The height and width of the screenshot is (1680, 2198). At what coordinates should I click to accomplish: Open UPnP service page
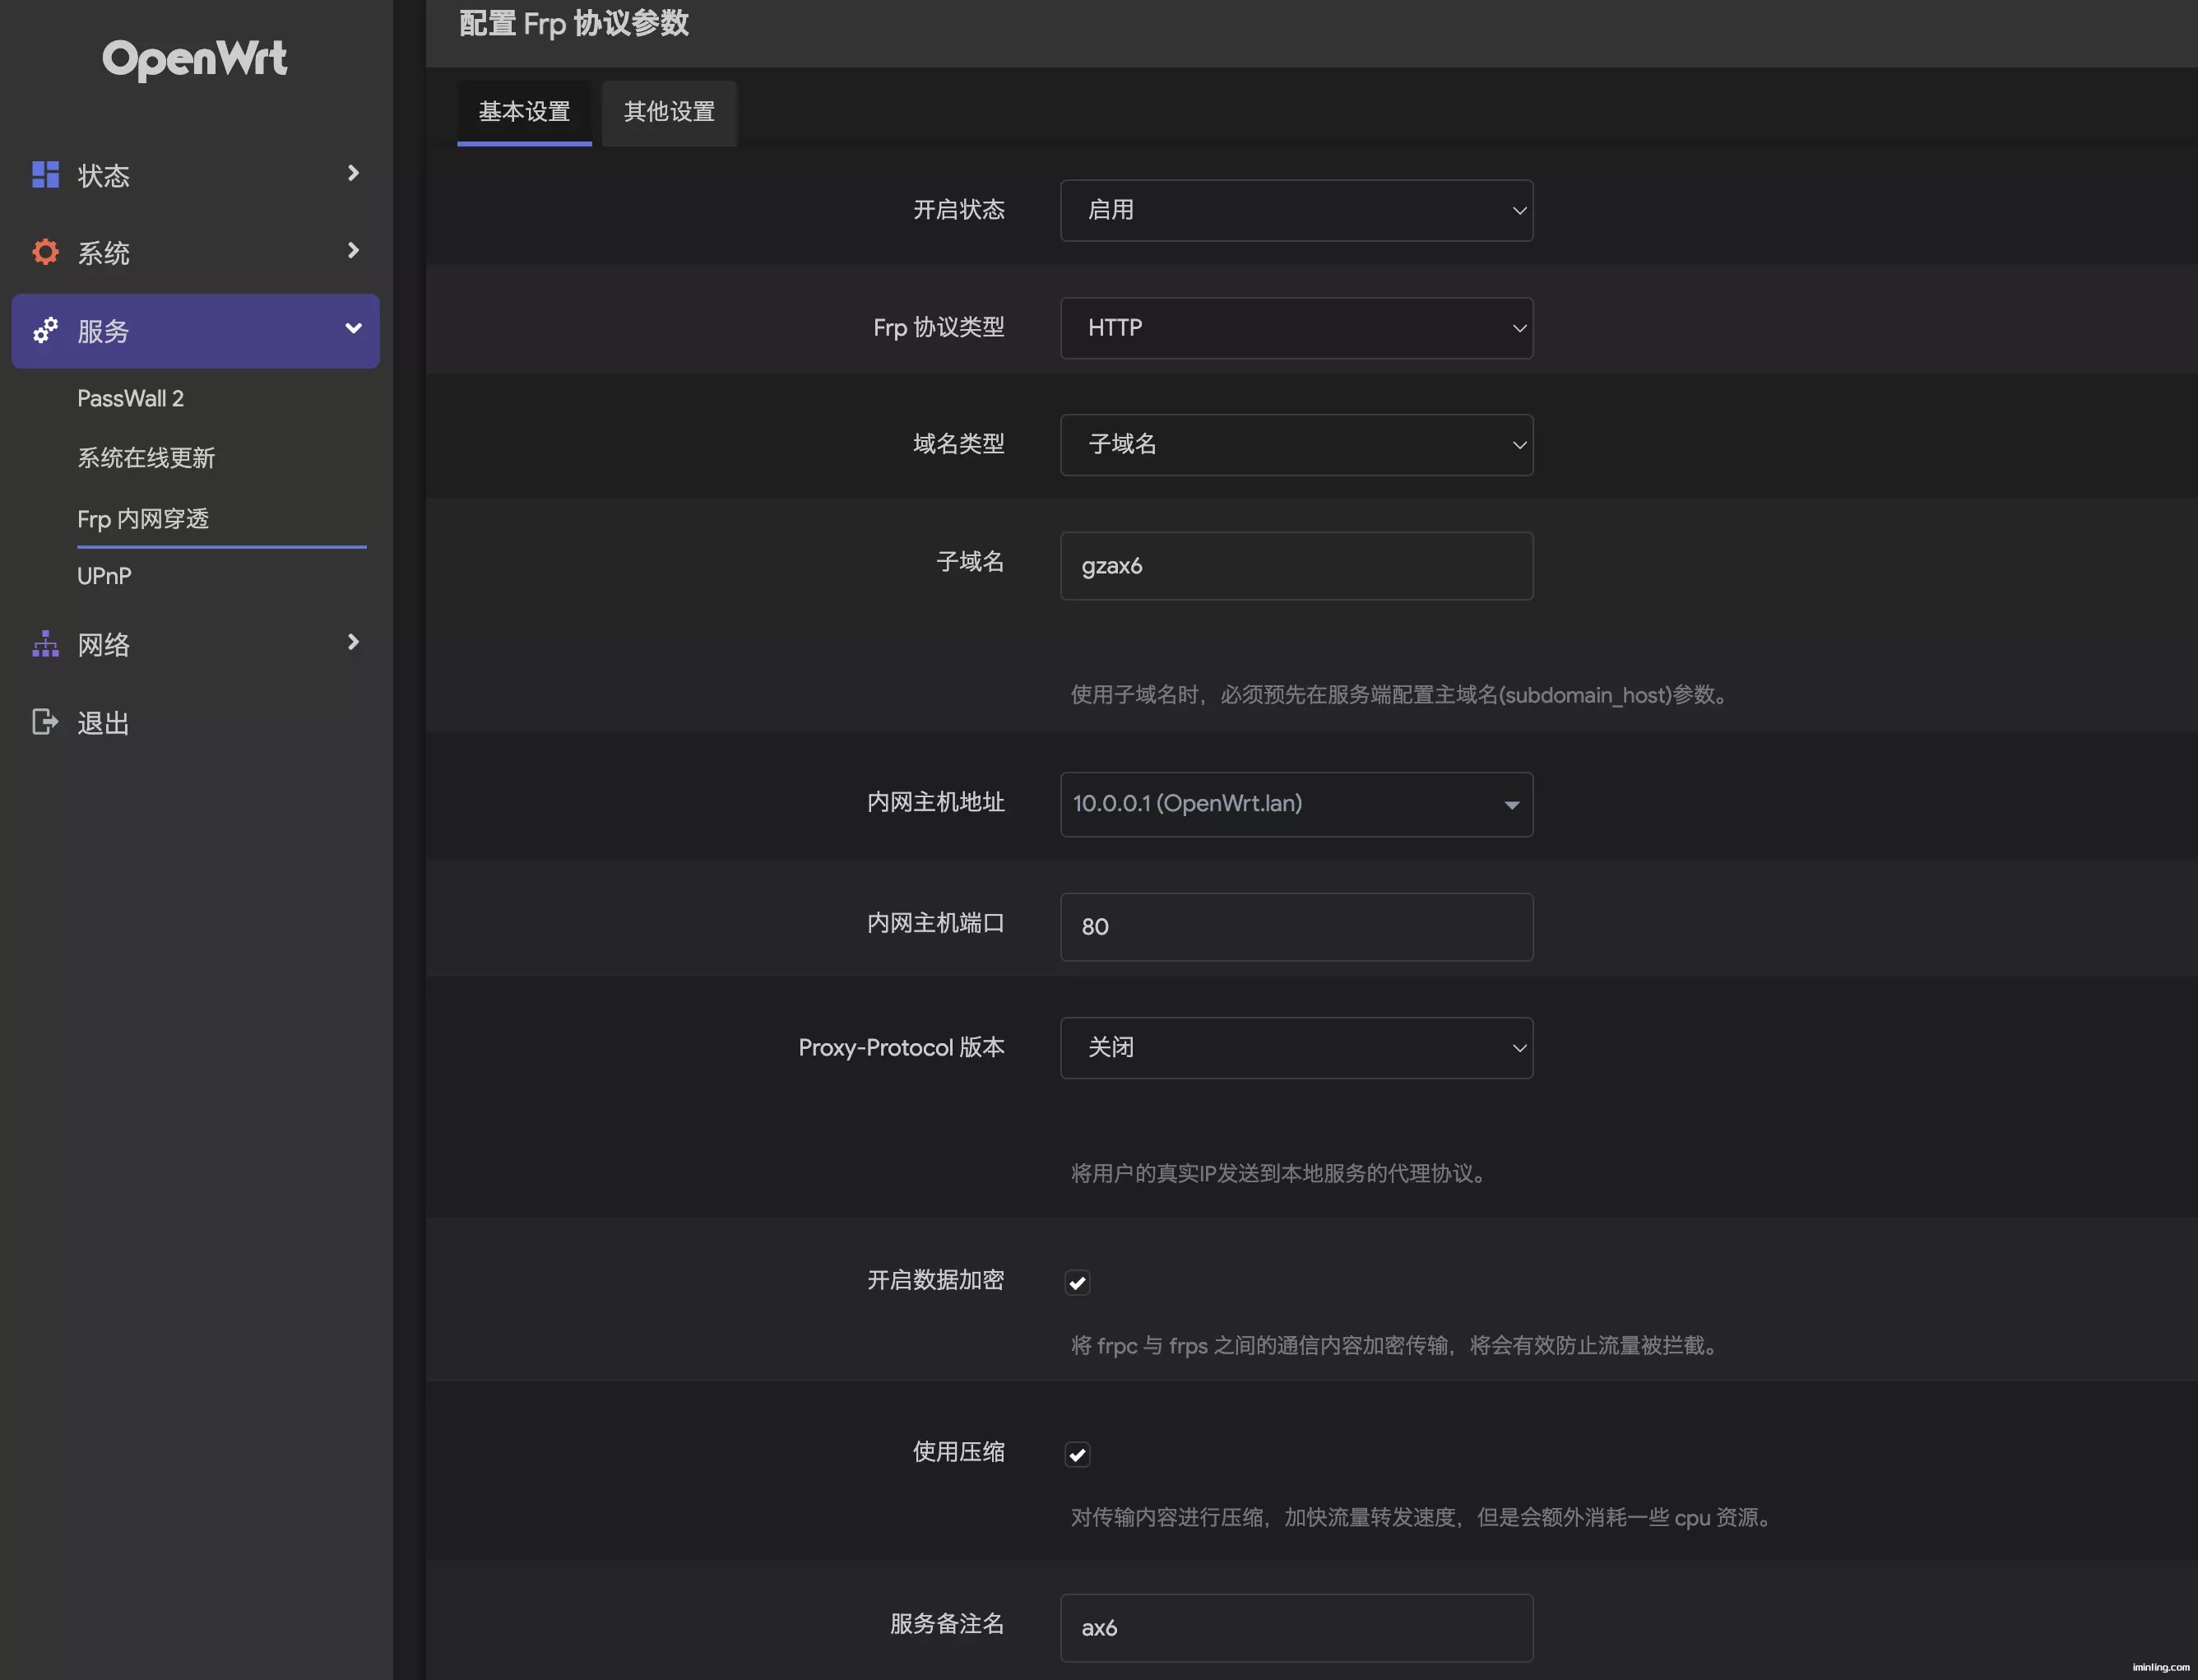pos(104,576)
